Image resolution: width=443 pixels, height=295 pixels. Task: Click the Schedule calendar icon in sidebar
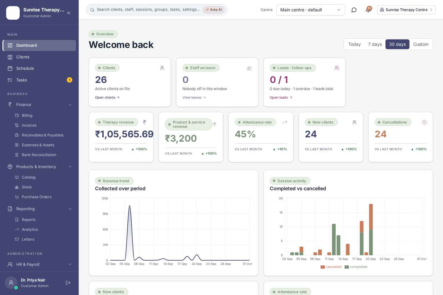pos(10,69)
